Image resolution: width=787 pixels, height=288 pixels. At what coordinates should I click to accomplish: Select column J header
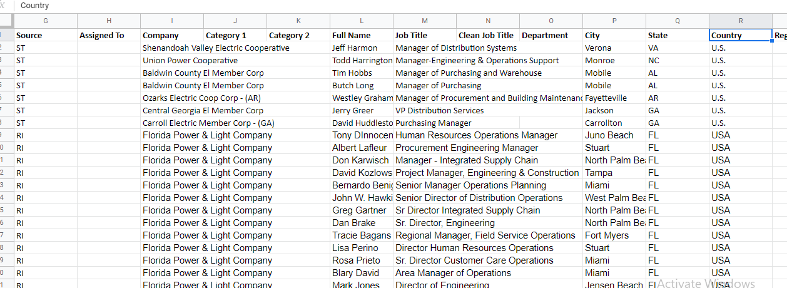(x=235, y=21)
